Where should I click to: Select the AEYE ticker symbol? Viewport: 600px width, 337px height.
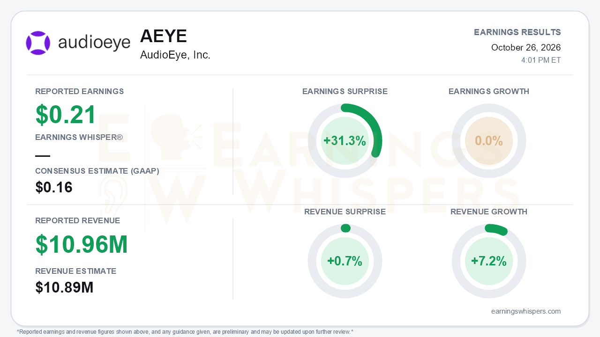[164, 36]
